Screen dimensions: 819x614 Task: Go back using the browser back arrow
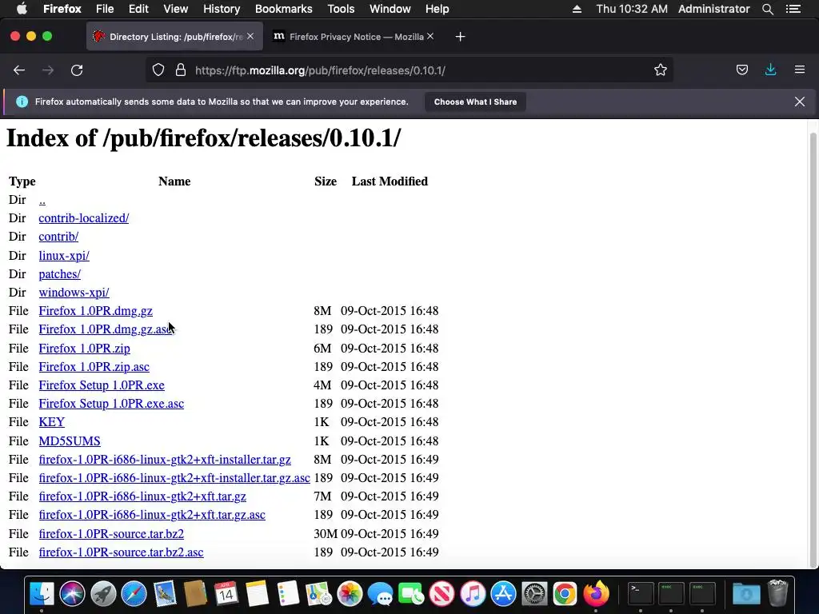tap(19, 70)
